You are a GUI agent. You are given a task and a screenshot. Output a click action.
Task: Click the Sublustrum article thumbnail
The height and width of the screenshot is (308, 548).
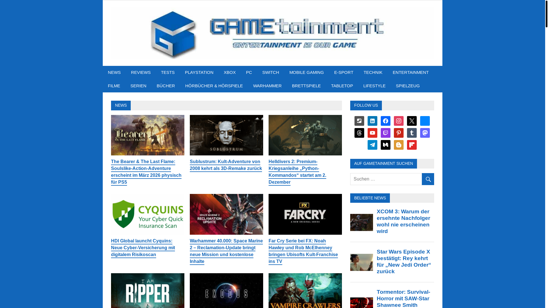pos(226,135)
